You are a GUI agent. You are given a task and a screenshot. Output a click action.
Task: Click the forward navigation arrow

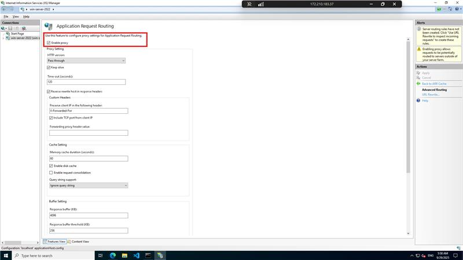[12, 9]
